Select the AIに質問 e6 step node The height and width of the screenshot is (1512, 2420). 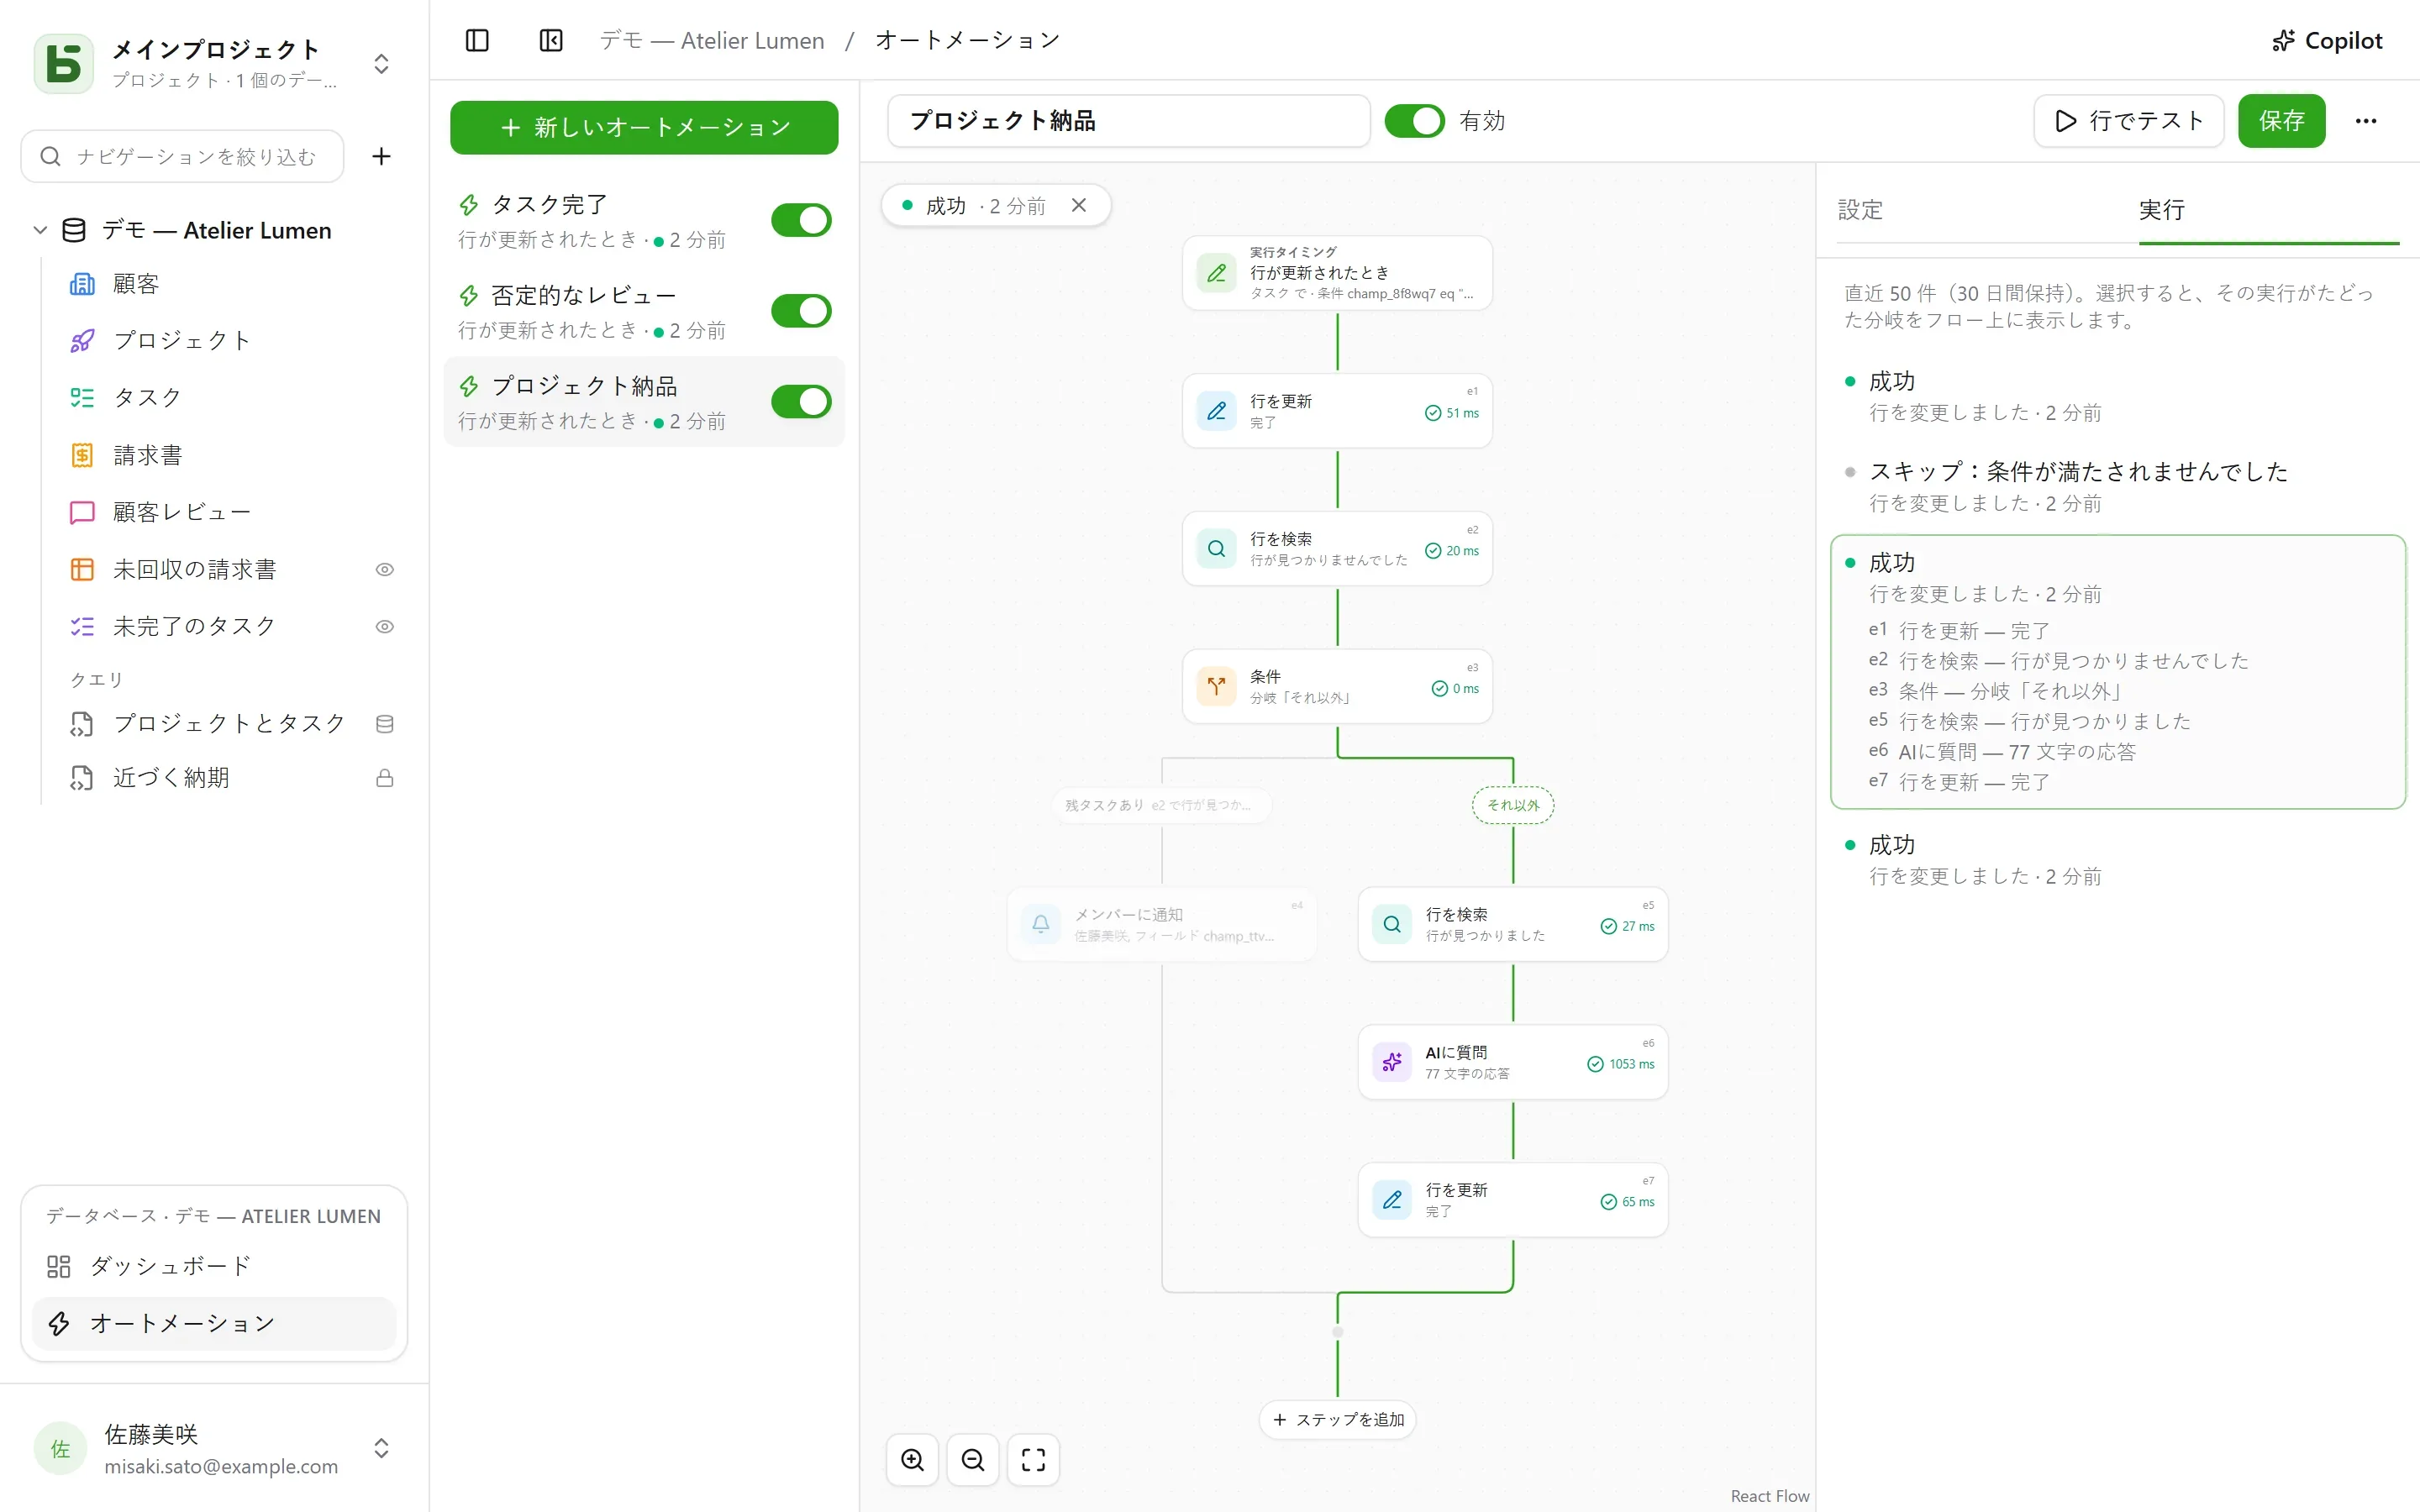[1513, 1062]
